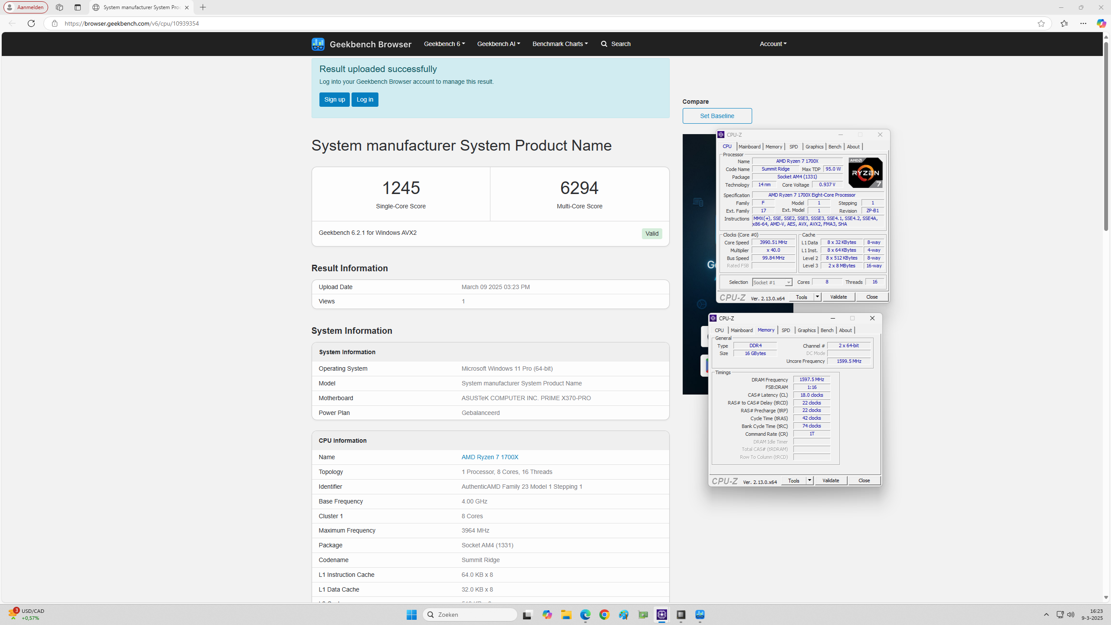Click the network icon in system tray
The height and width of the screenshot is (625, 1111).
[1060, 615]
